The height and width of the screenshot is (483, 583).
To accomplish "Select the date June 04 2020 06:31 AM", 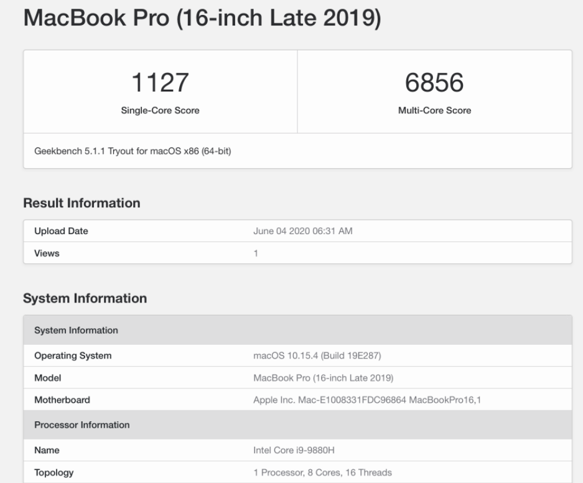I will click(x=302, y=231).
